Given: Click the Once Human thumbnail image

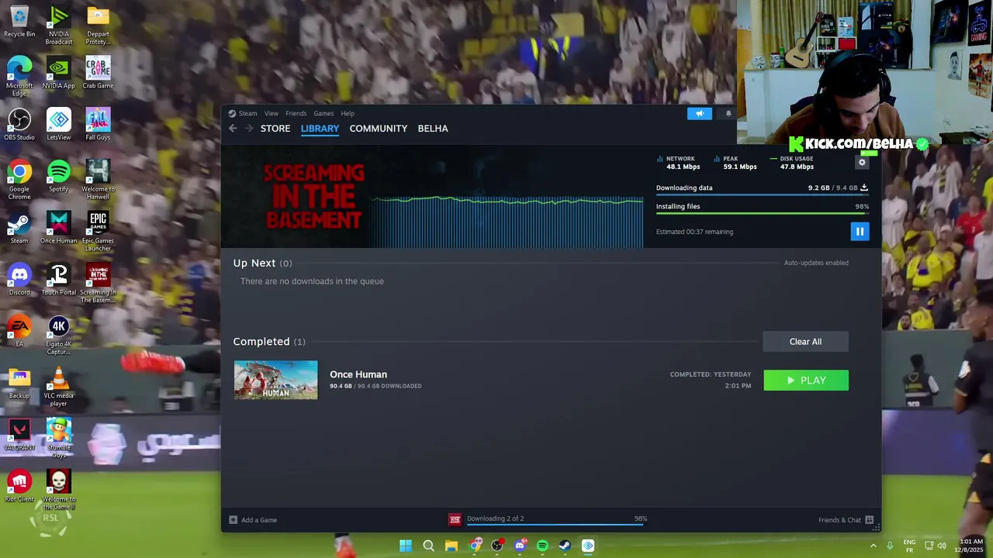Looking at the screenshot, I should [x=275, y=380].
